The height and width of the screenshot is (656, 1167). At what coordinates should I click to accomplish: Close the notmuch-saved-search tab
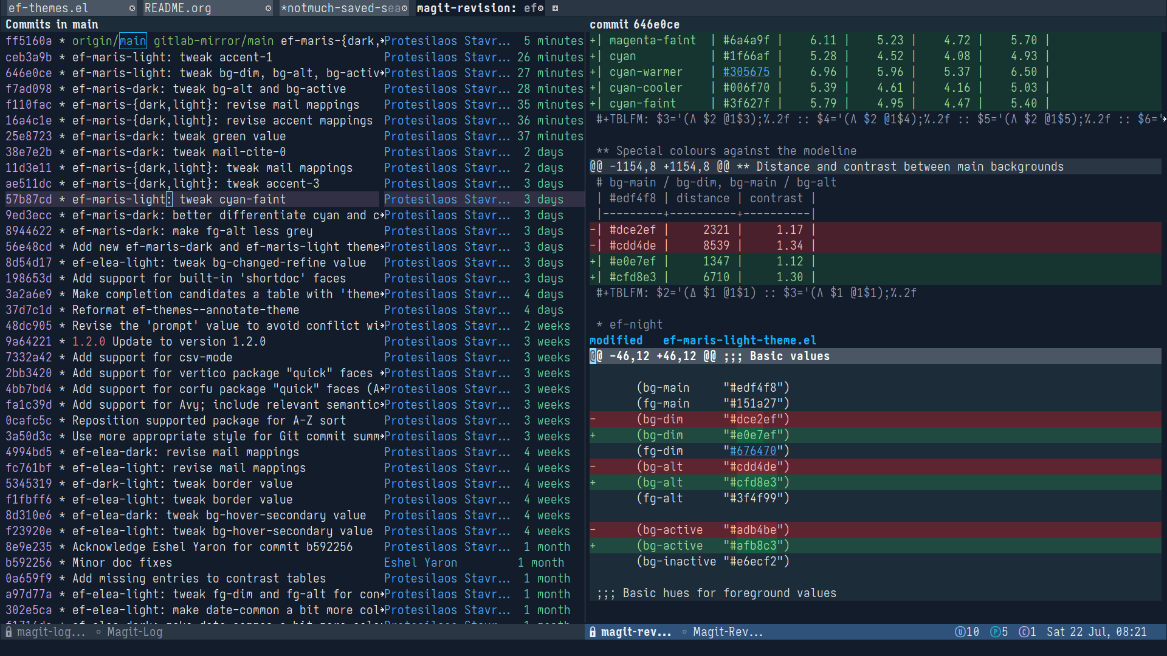click(x=404, y=9)
